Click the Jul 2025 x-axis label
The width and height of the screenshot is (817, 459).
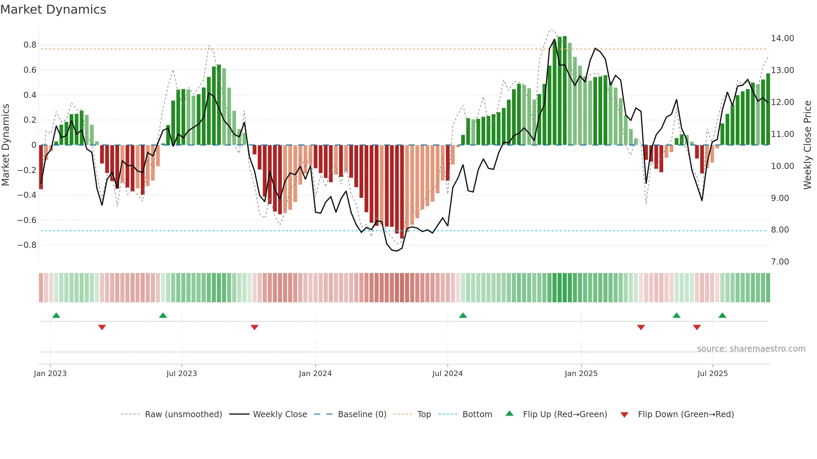click(713, 373)
